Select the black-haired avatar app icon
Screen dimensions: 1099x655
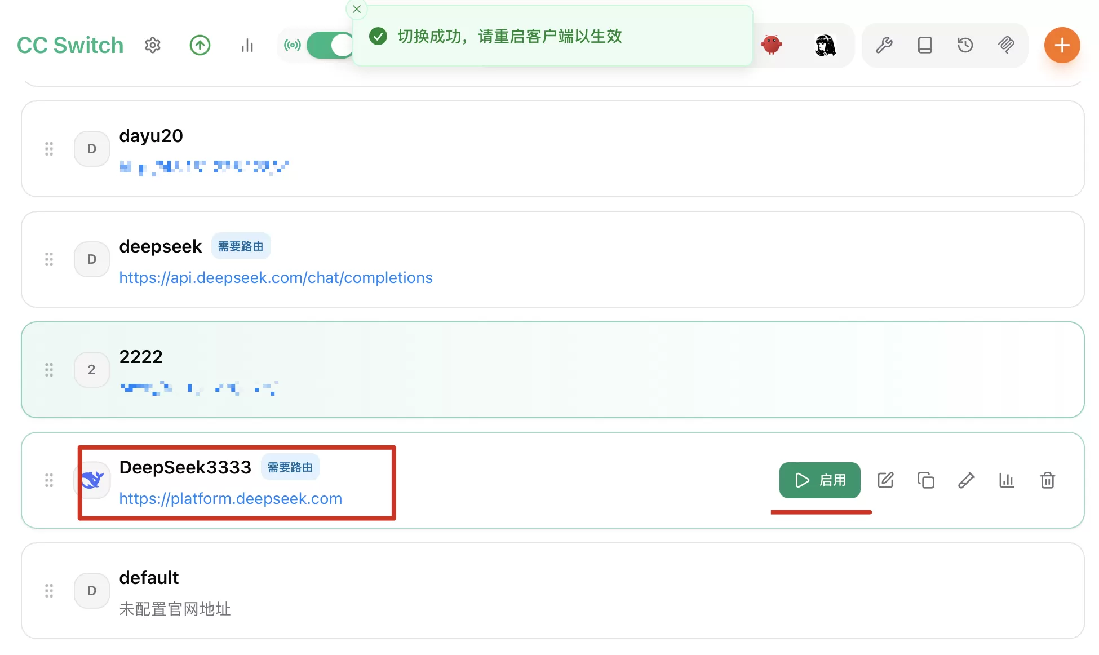(826, 45)
